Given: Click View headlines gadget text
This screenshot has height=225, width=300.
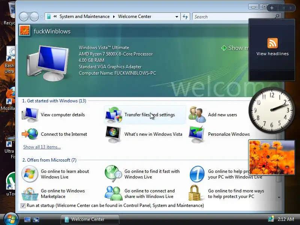Looking at the screenshot, I should tap(273, 54).
